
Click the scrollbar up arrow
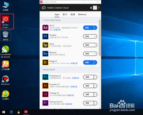[x=100, y=19]
